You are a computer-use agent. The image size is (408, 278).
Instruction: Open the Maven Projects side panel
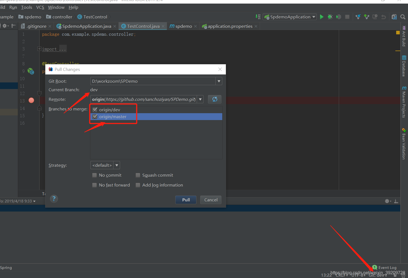pyautogui.click(x=404, y=102)
